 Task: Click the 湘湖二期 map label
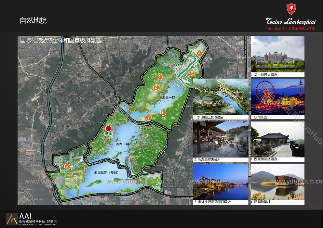[x=122, y=144]
